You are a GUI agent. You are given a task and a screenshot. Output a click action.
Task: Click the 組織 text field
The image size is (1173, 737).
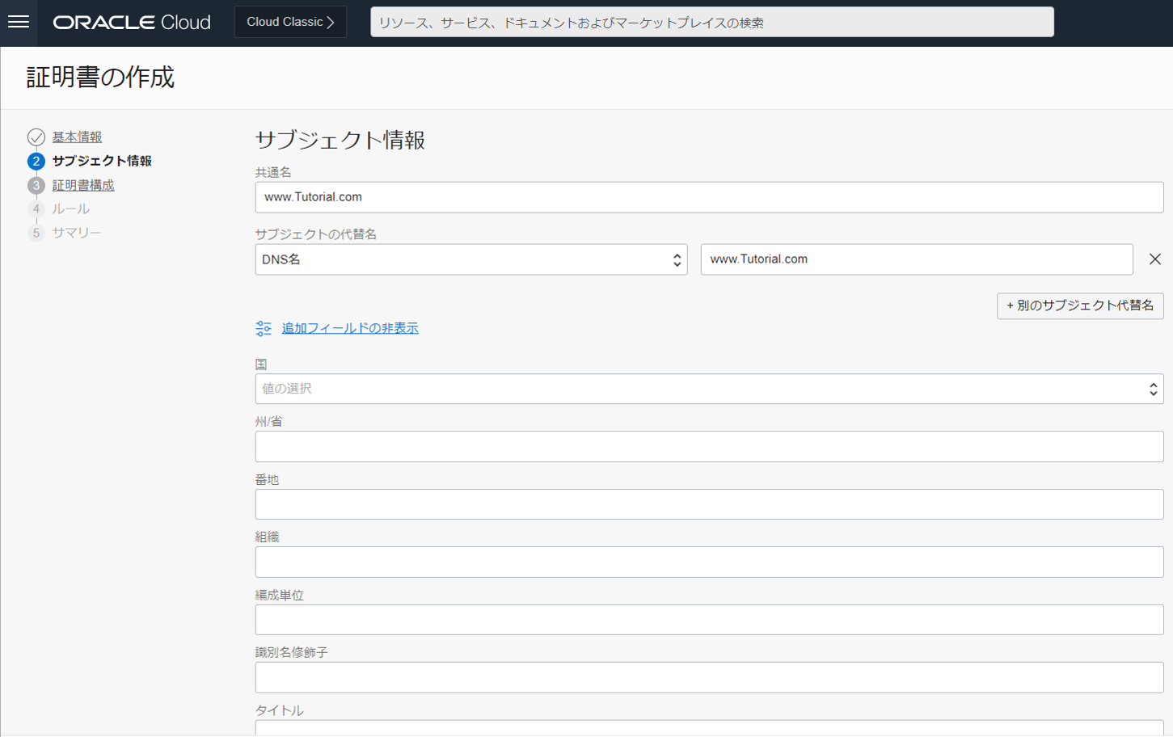pos(708,562)
